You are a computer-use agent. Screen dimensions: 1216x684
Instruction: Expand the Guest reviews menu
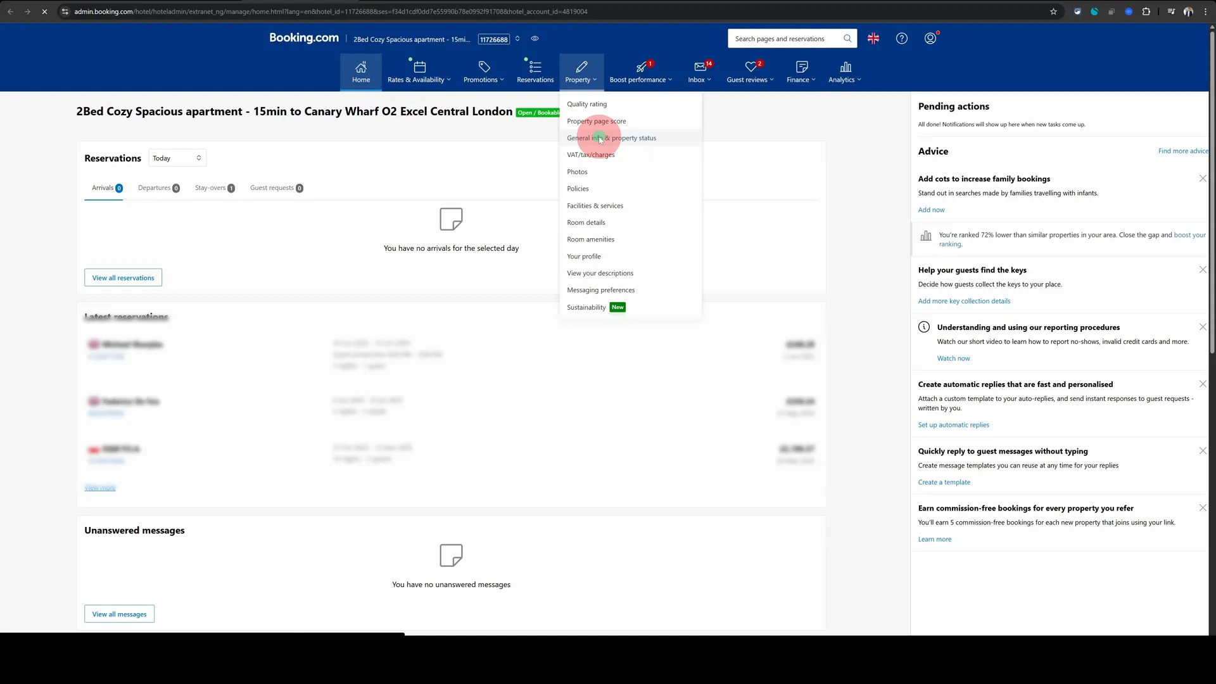(x=772, y=80)
